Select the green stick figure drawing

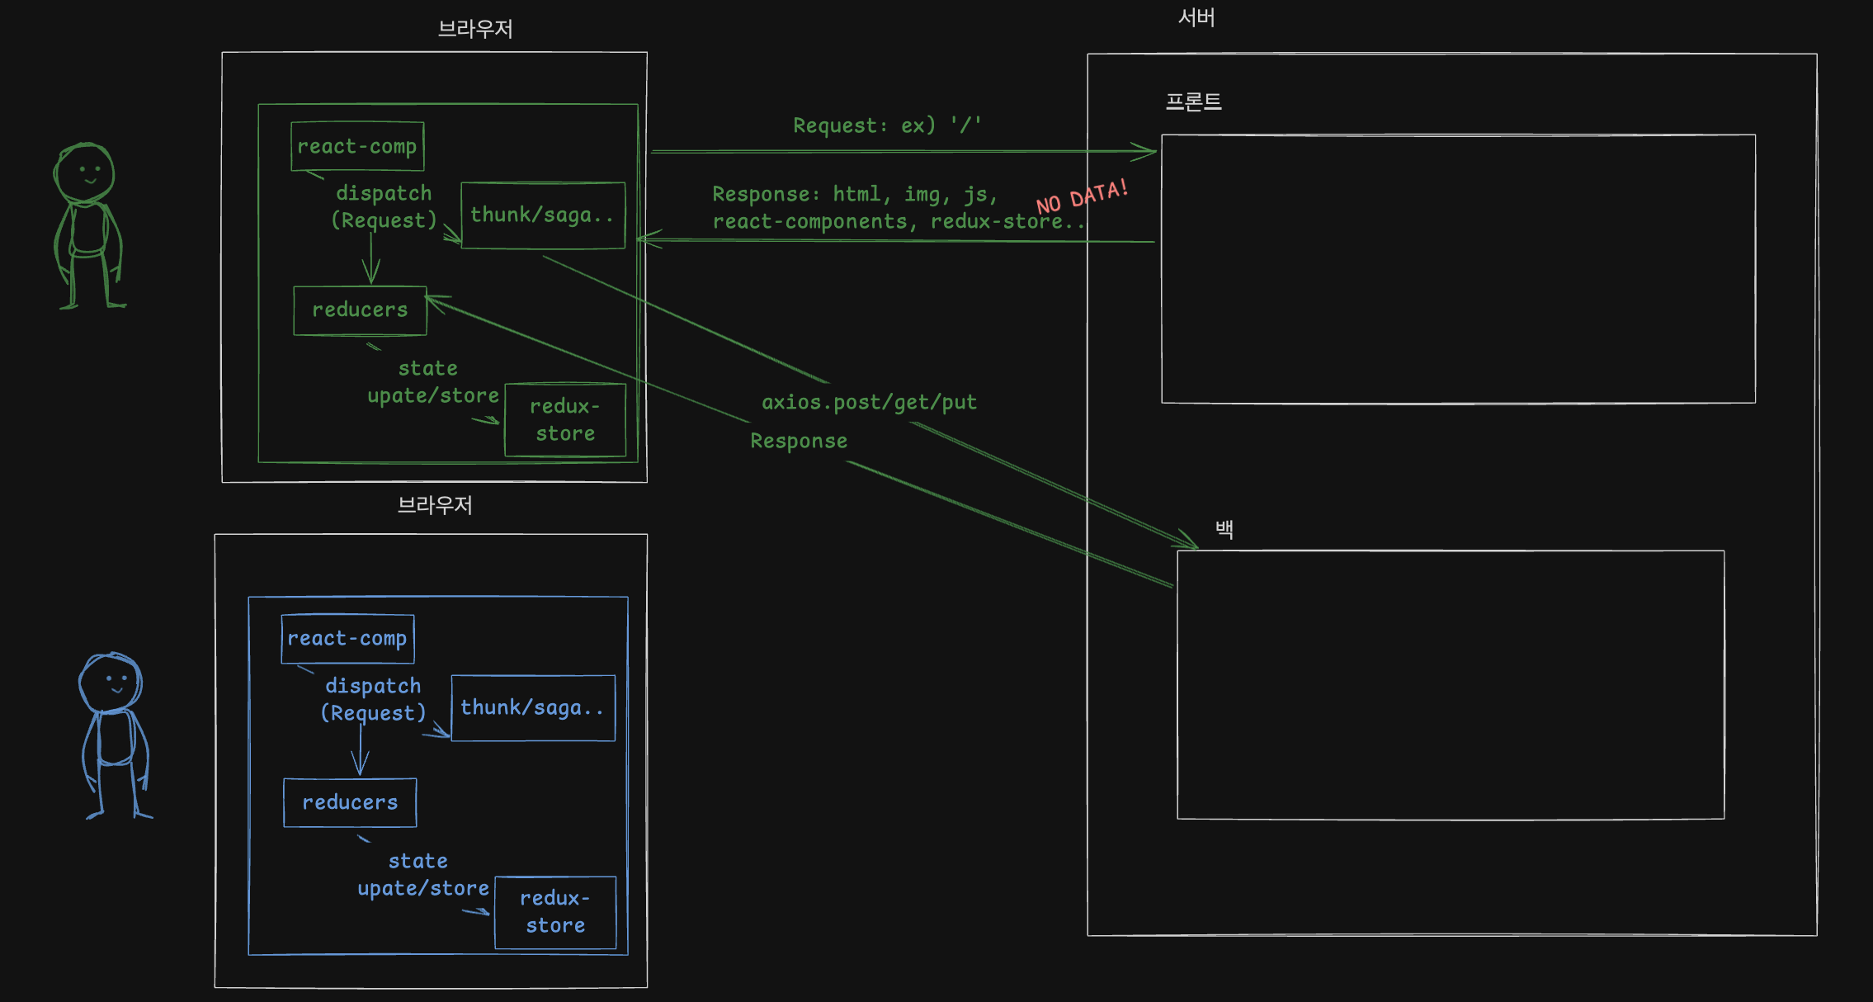pyautogui.click(x=89, y=225)
